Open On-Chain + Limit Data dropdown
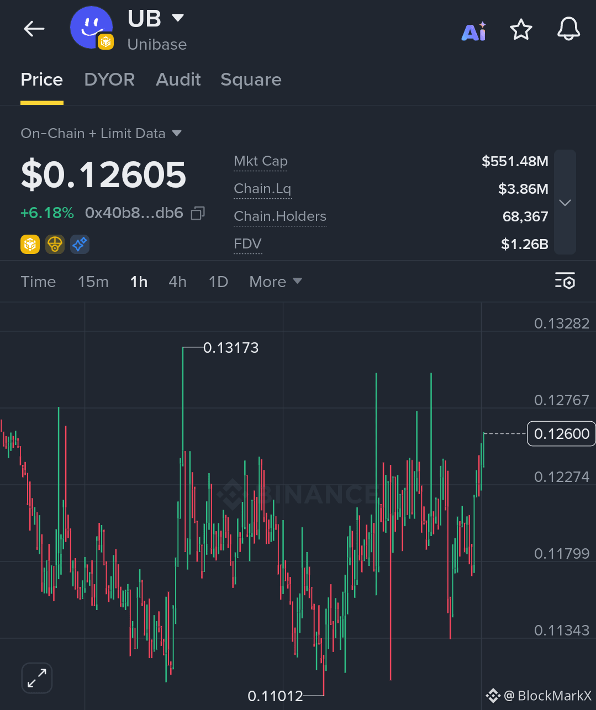 point(101,133)
